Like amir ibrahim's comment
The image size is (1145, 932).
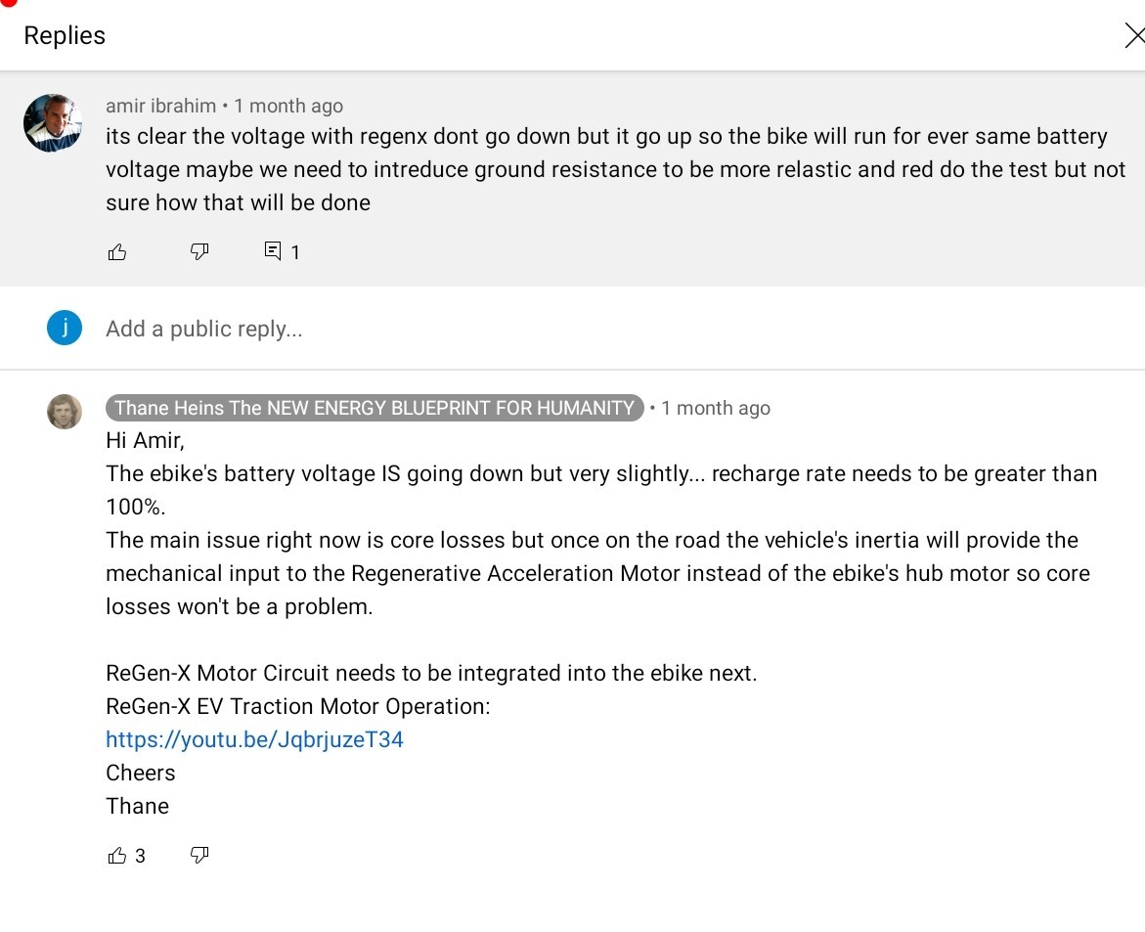116,252
